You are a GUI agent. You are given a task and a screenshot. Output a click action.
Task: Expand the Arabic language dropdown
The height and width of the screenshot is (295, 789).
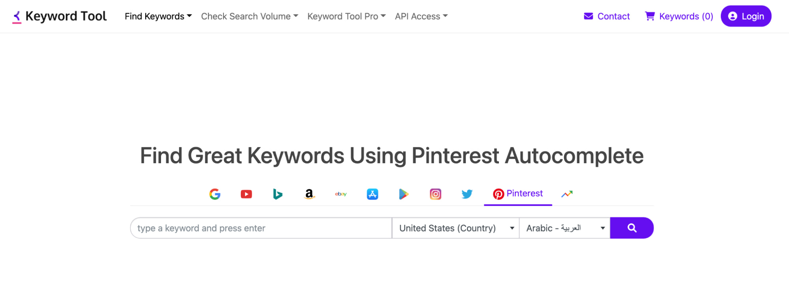click(x=564, y=228)
